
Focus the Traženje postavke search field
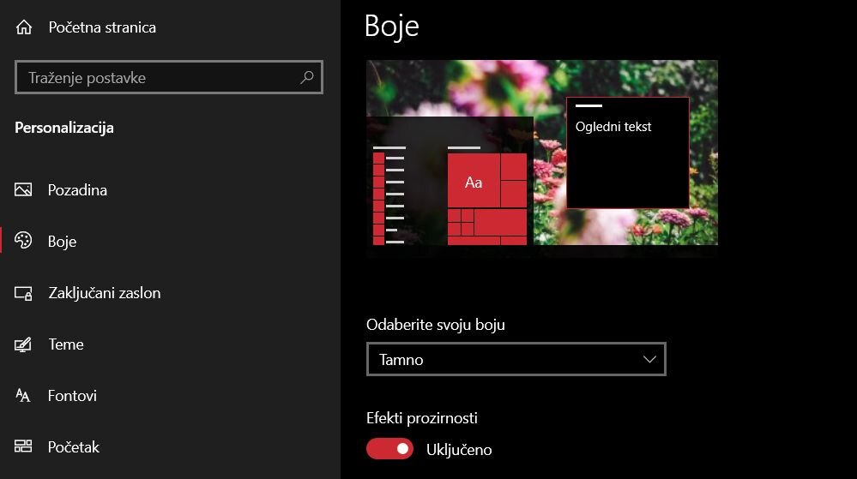(159, 78)
